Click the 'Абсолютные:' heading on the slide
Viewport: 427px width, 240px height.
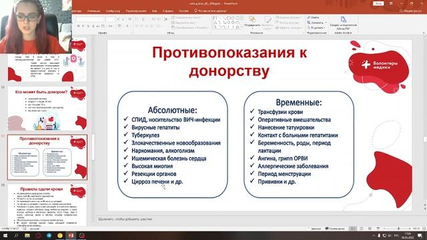coord(172,110)
